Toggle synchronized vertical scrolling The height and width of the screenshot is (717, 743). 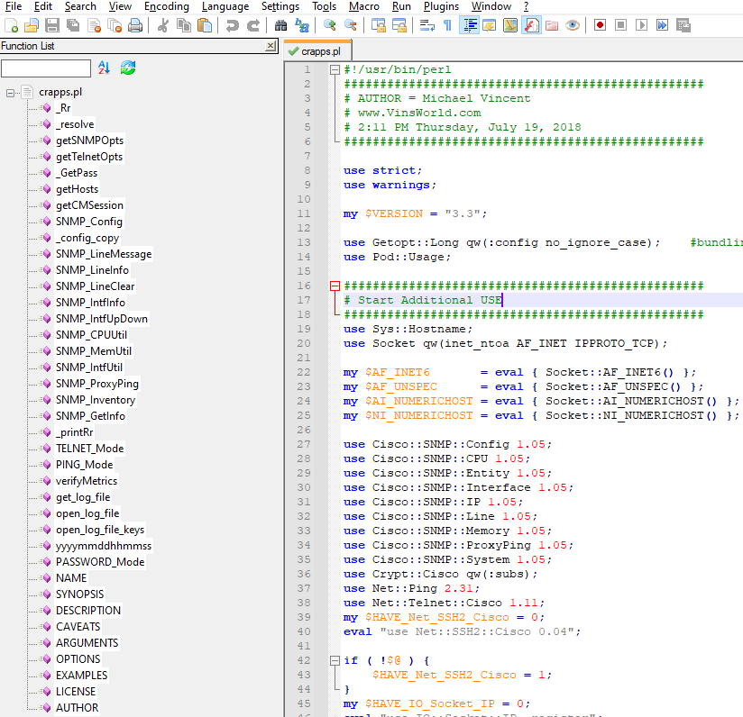pos(379,25)
